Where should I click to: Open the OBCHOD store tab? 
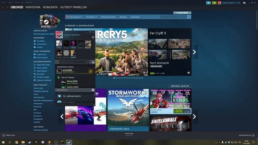point(17,7)
